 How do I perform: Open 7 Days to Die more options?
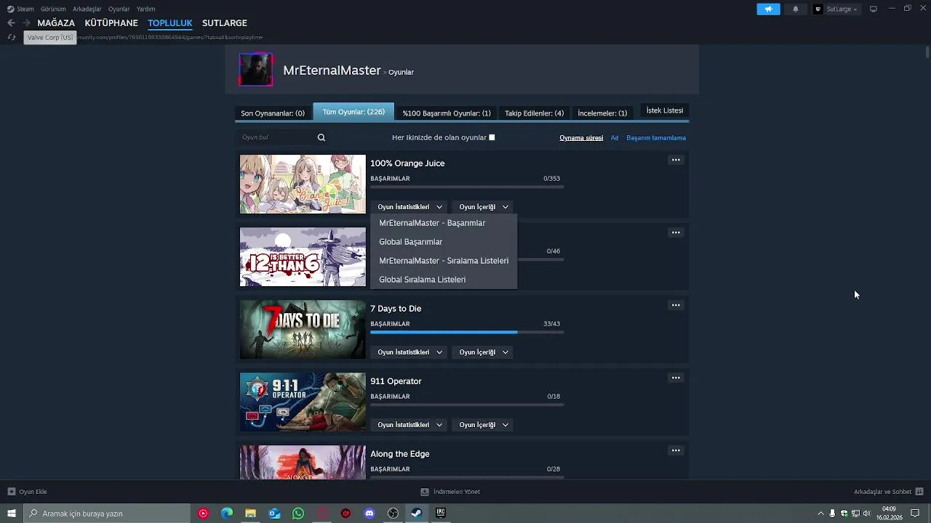(x=676, y=305)
